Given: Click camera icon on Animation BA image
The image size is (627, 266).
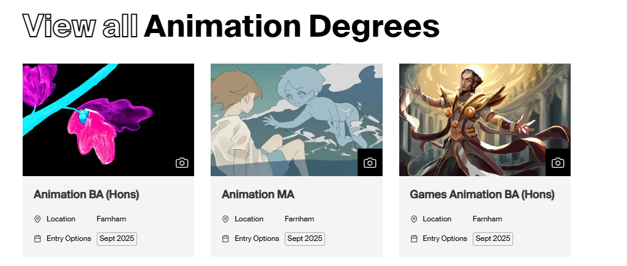Looking at the screenshot, I should point(182,163).
